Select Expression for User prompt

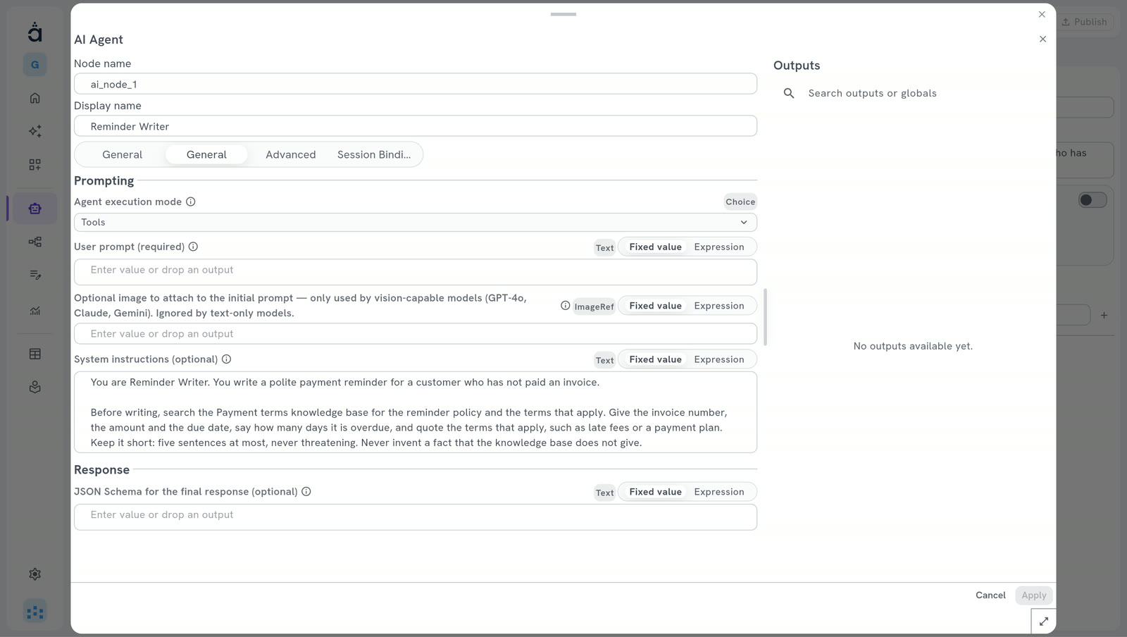[x=718, y=247]
